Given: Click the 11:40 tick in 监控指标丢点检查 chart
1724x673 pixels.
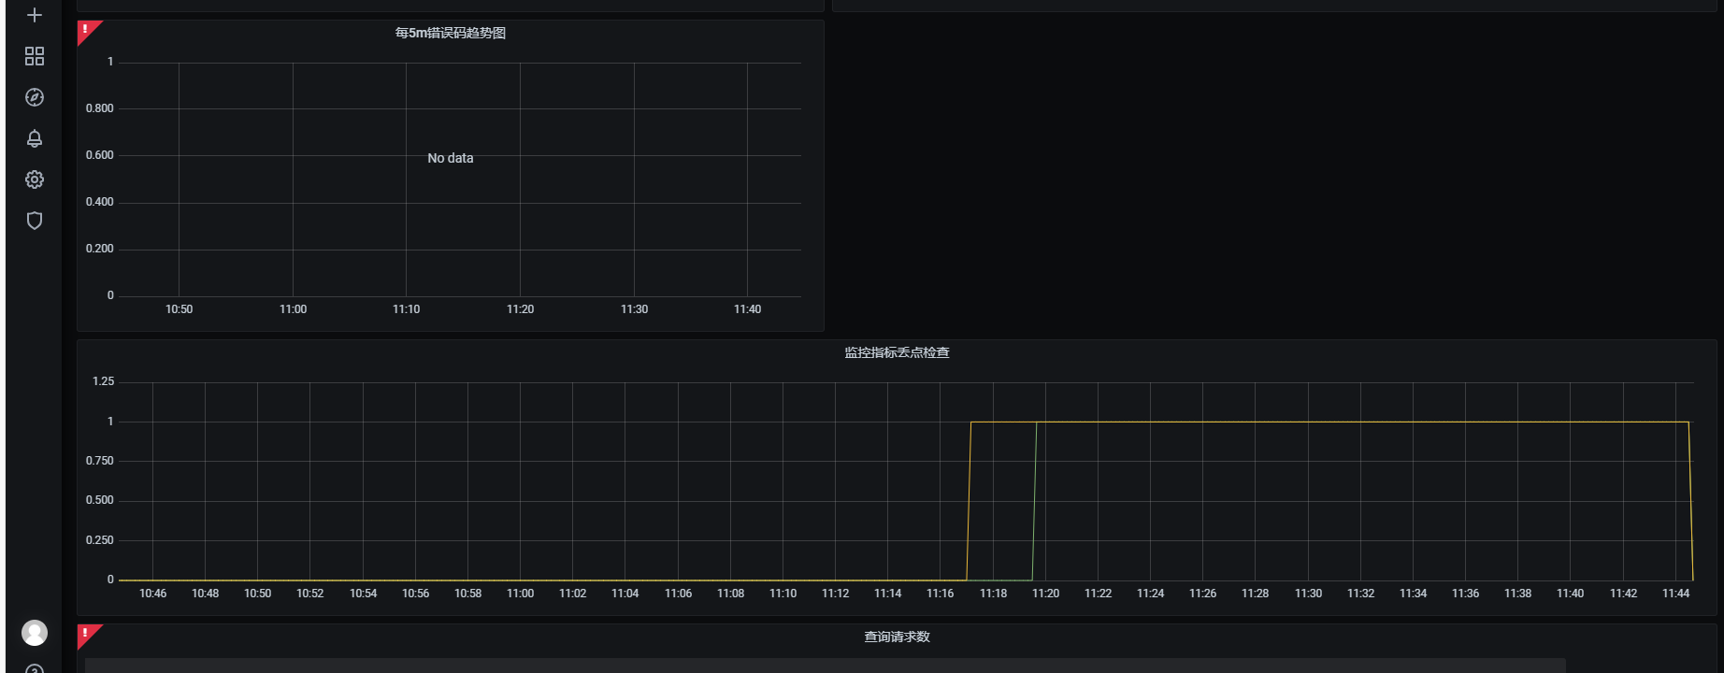Looking at the screenshot, I should coord(1570,594).
